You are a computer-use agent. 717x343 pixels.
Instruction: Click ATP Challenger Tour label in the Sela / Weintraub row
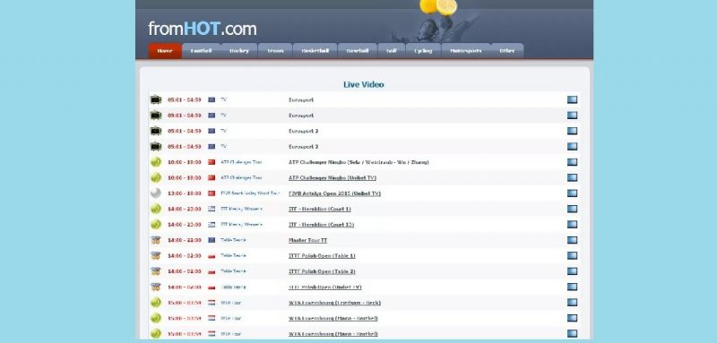point(241,162)
